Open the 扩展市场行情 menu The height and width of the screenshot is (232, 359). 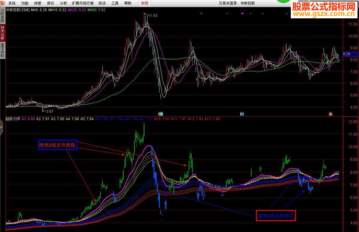pos(83,3)
